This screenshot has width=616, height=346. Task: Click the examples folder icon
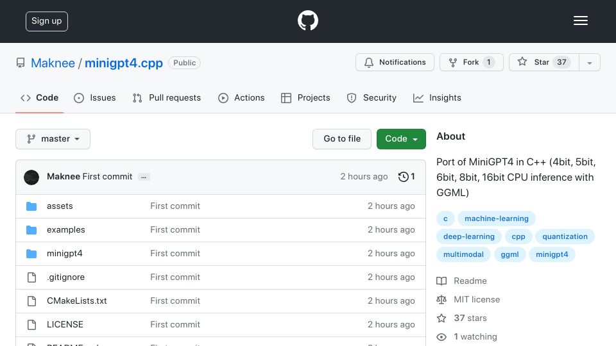(31, 230)
